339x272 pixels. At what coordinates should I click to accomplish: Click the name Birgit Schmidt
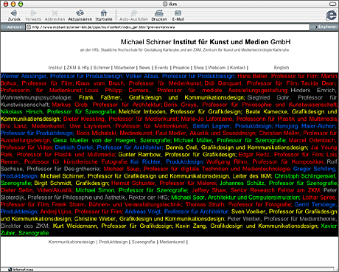[x=53, y=183]
